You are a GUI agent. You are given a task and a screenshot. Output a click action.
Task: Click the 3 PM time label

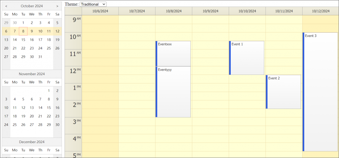pos(73,126)
